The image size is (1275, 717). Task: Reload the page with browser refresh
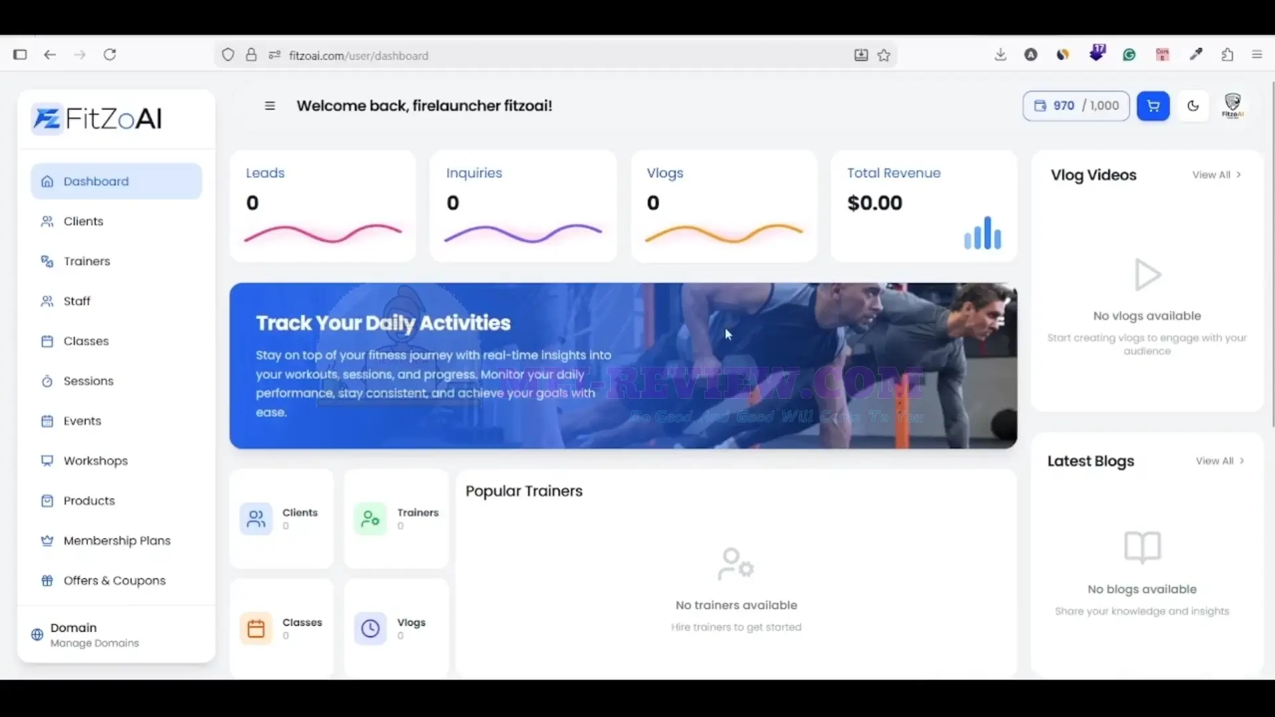110,55
